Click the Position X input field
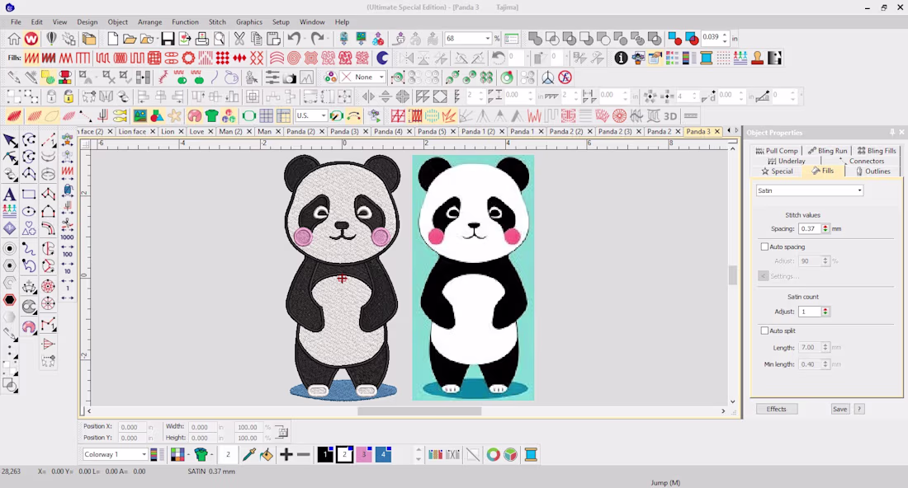Screen dimensions: 908x488 131,427
